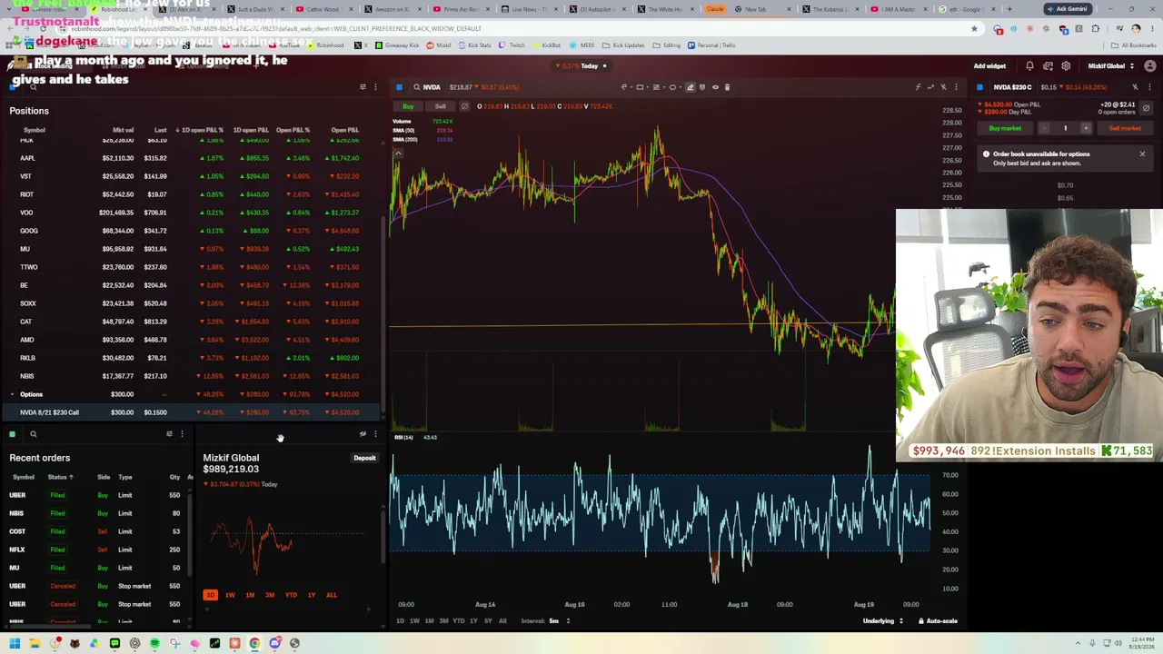
Task: Select the ellipse drawing tool on chart
Action: 672,87
